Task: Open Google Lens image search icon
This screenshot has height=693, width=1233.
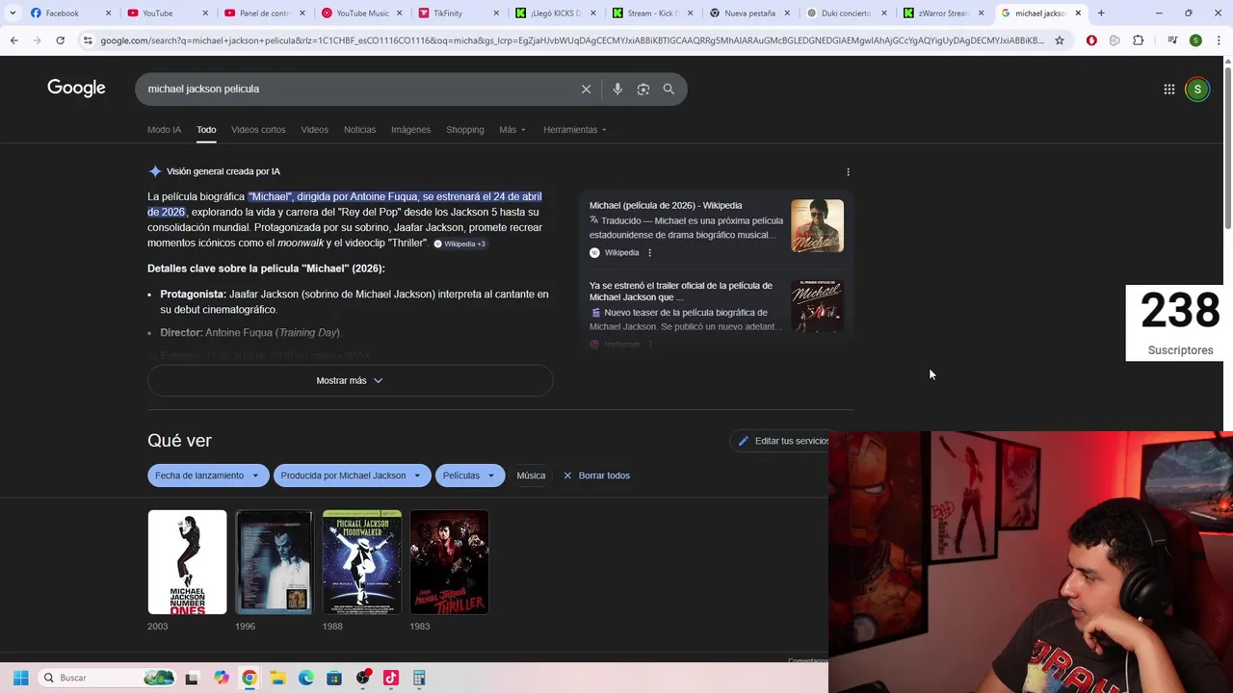Action: click(643, 89)
